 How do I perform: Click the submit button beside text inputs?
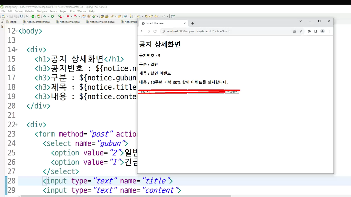232,91
